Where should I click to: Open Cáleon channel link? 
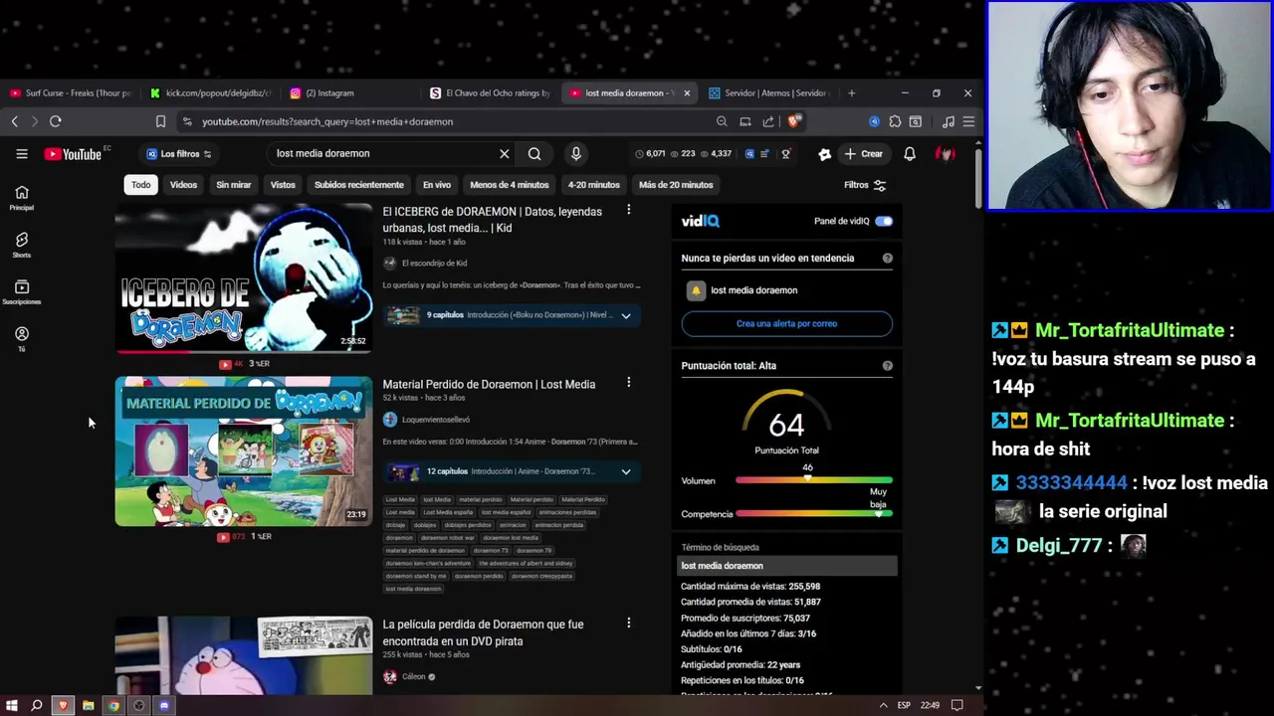click(x=413, y=677)
